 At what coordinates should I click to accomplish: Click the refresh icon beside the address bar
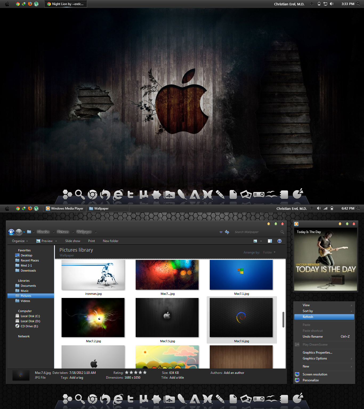pos(227,232)
